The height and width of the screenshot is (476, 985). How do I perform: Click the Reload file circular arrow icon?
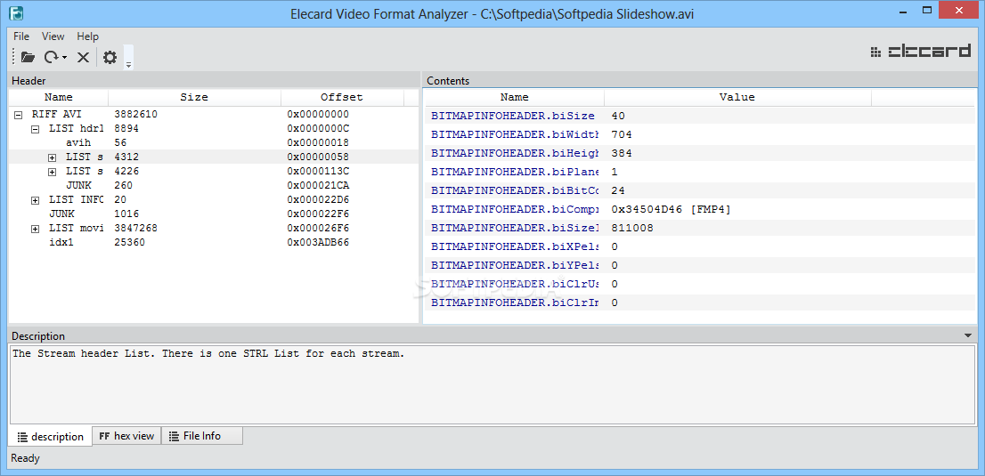click(x=52, y=57)
